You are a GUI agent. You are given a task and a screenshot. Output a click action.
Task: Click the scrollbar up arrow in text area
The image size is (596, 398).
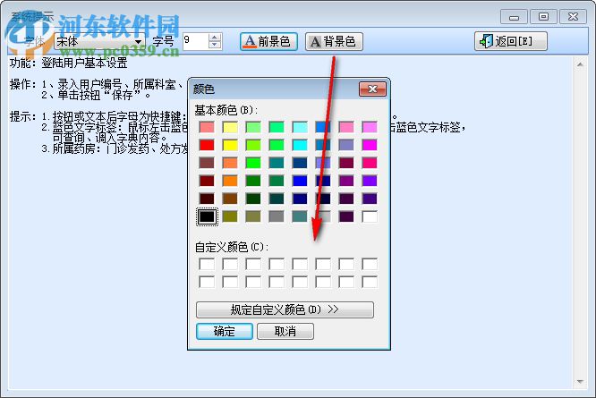click(580, 64)
